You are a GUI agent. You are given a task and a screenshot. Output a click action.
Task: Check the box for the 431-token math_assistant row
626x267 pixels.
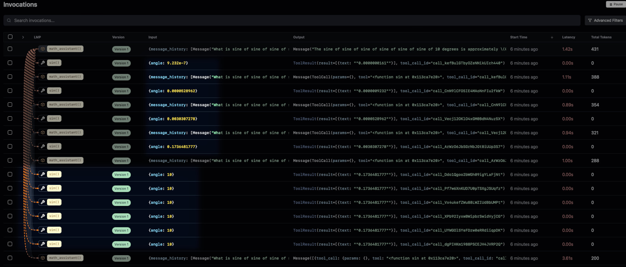tap(10, 49)
